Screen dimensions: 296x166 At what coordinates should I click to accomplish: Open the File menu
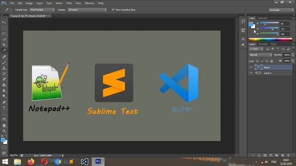[12, 3]
